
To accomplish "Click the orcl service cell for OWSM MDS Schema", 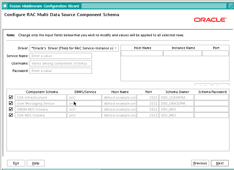I will (84, 109).
